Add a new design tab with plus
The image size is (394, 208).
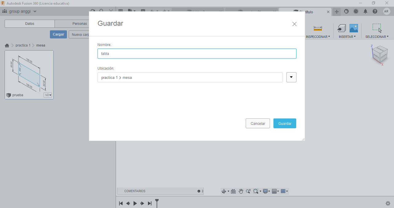tap(337, 12)
